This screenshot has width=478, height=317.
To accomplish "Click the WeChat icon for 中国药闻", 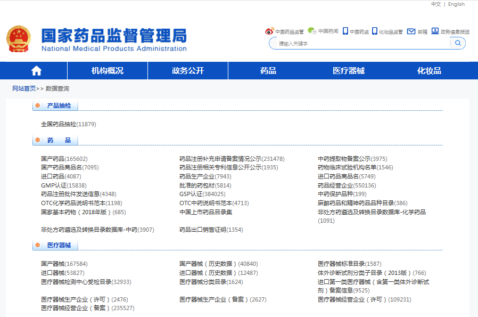I will (x=312, y=31).
